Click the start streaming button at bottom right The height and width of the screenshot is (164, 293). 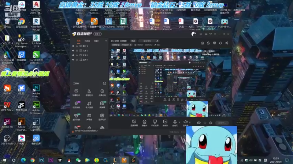tap(222, 123)
